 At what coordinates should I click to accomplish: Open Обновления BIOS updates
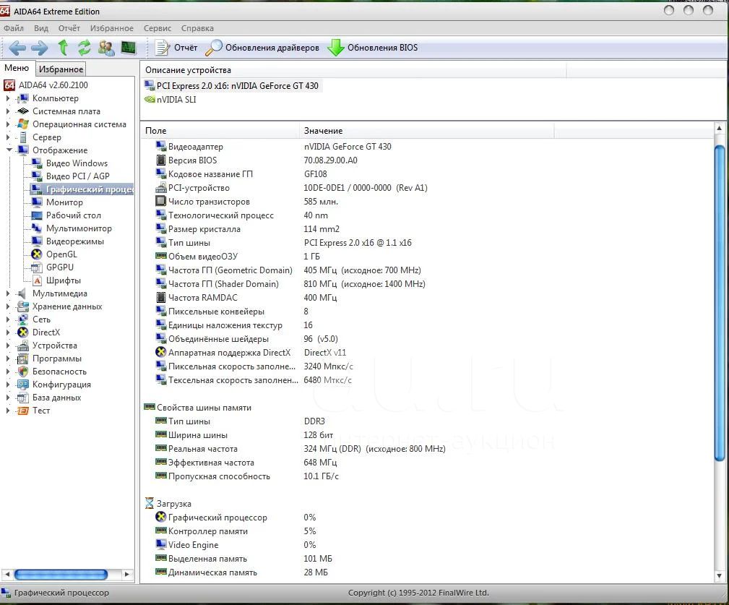[373, 48]
